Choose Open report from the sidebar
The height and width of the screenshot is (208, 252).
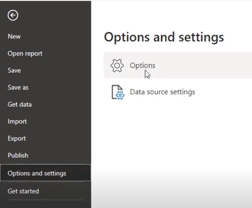(x=25, y=54)
